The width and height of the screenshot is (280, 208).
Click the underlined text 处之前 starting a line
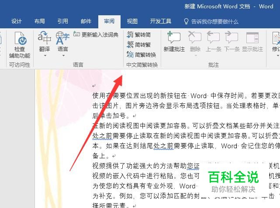(103, 136)
